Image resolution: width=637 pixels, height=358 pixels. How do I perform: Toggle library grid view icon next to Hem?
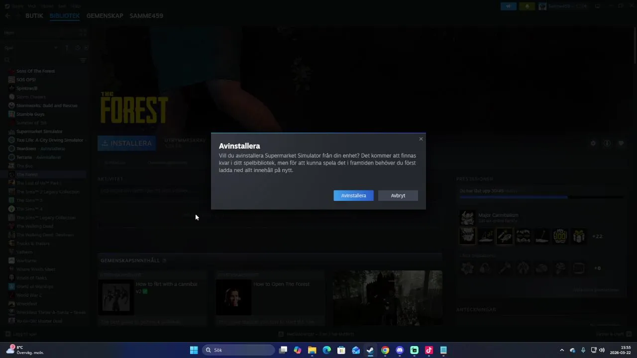[x=83, y=33]
